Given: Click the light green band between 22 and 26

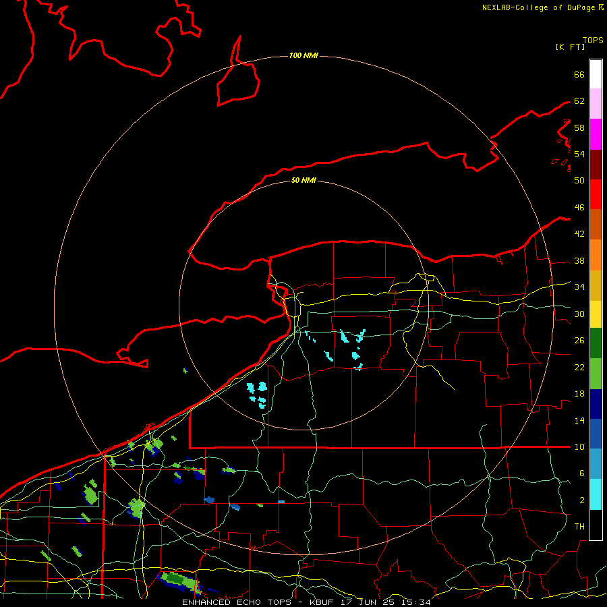Looking at the screenshot, I should point(596,374).
